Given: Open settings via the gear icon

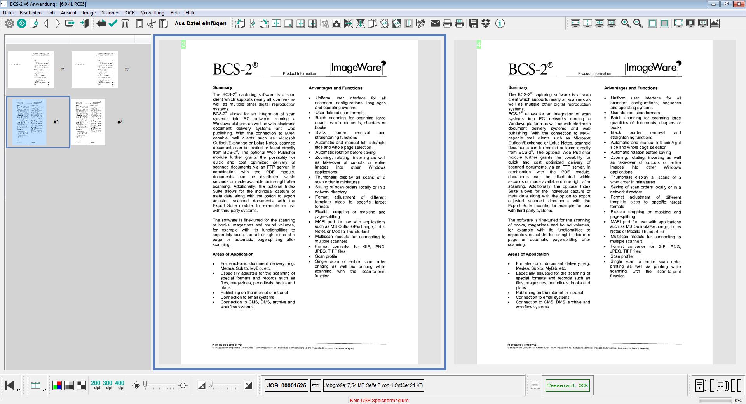Looking at the screenshot, I should [x=10, y=23].
